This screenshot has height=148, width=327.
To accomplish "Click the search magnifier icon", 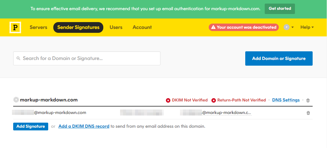I will click(x=19, y=58).
